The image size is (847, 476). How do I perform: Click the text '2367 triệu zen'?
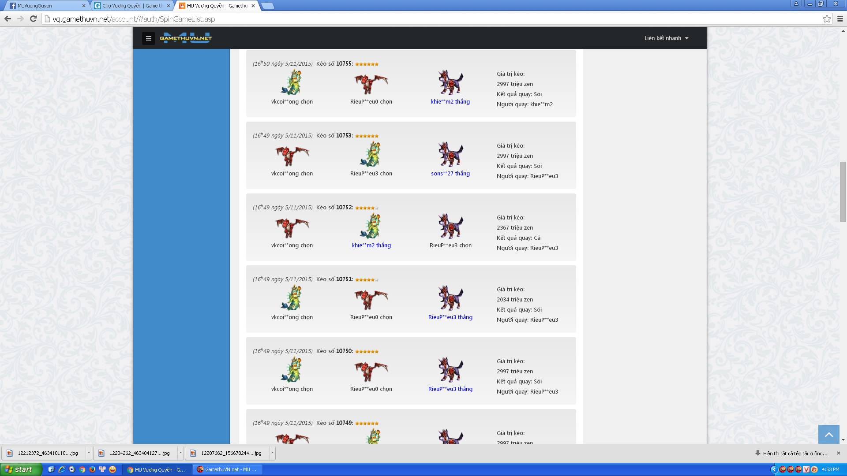click(x=515, y=228)
